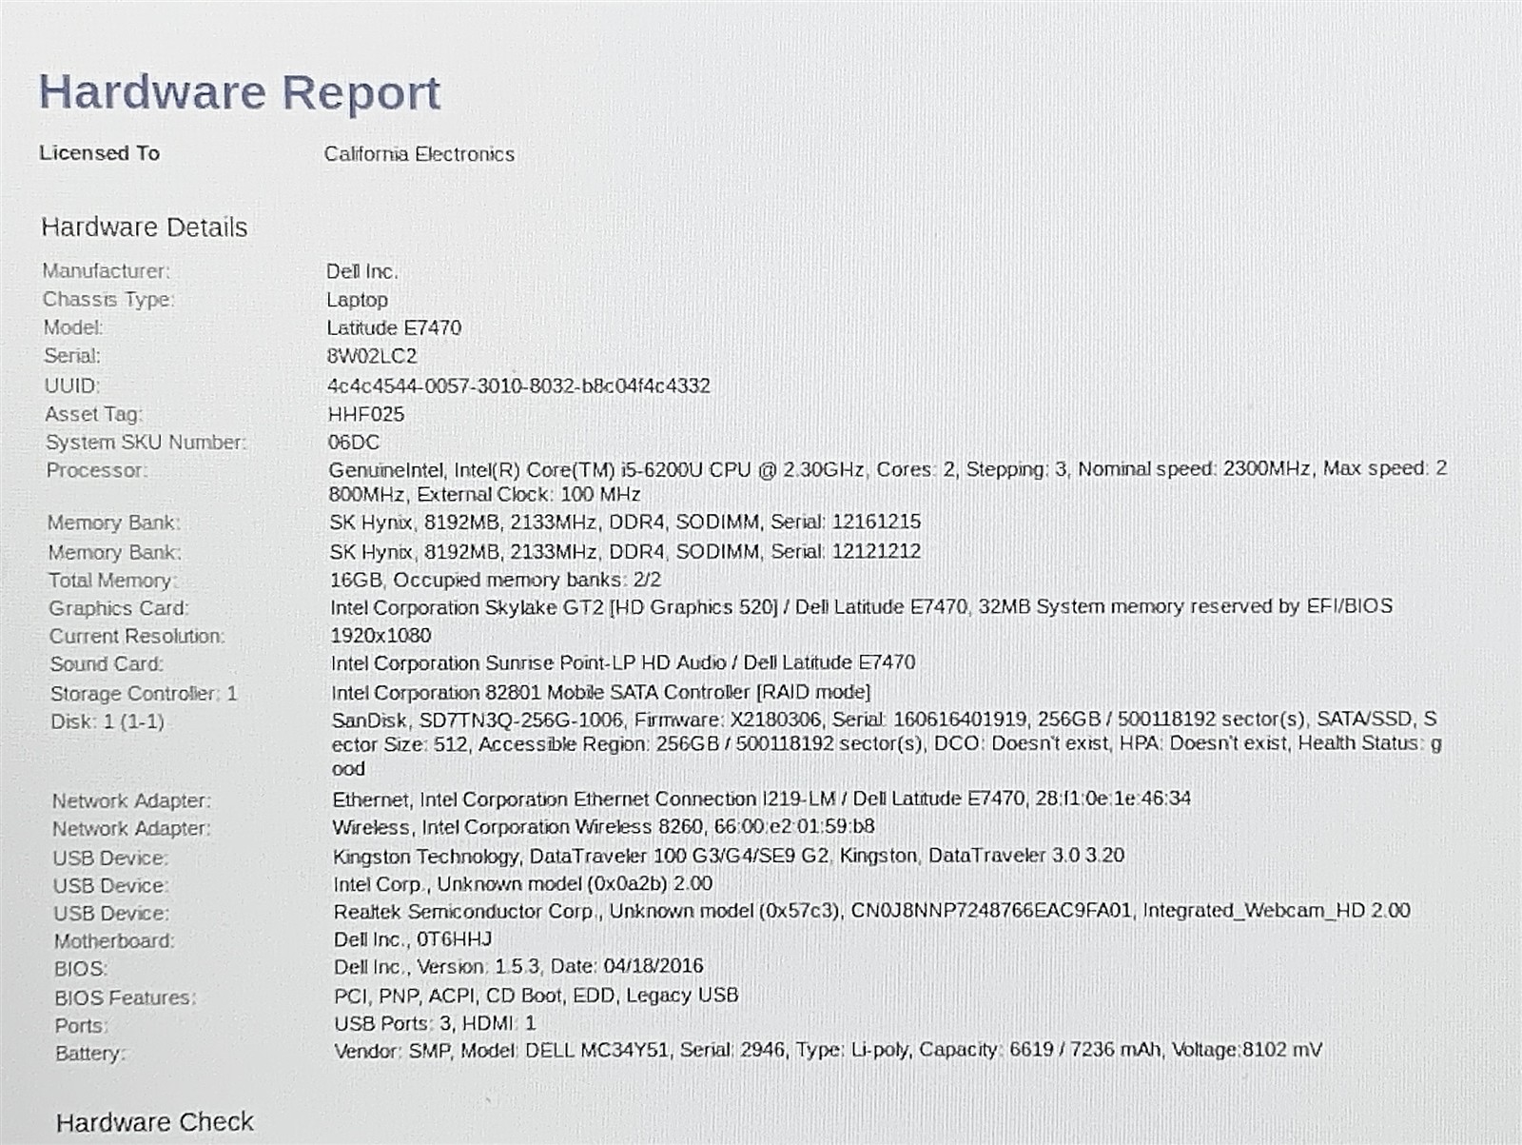
Task: Click the Current Resolution label
Action: [137, 637]
